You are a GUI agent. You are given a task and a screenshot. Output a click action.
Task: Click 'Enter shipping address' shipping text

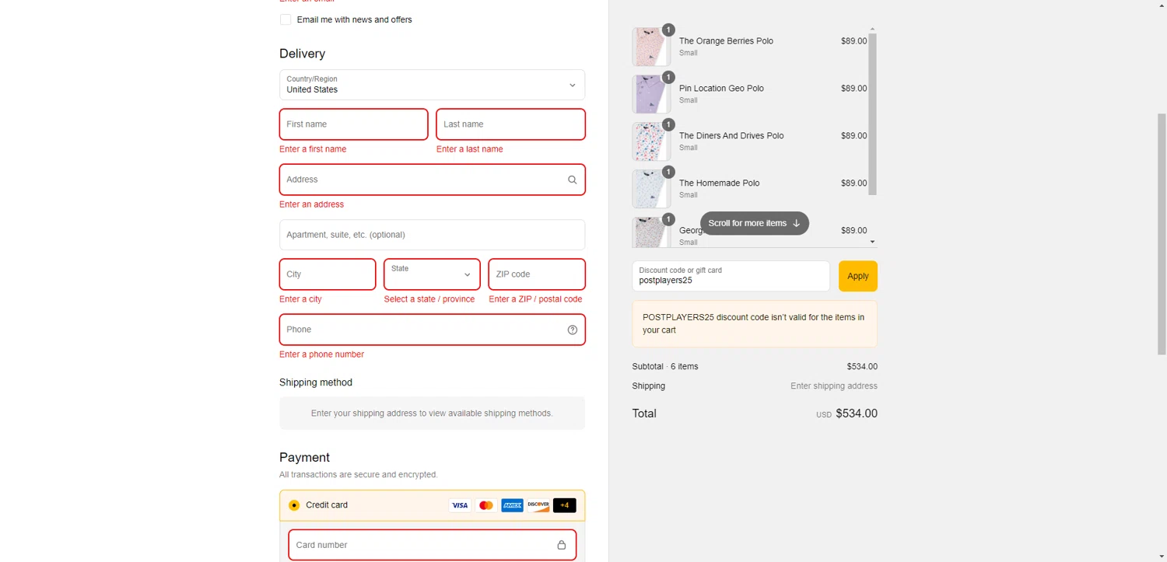(834, 386)
